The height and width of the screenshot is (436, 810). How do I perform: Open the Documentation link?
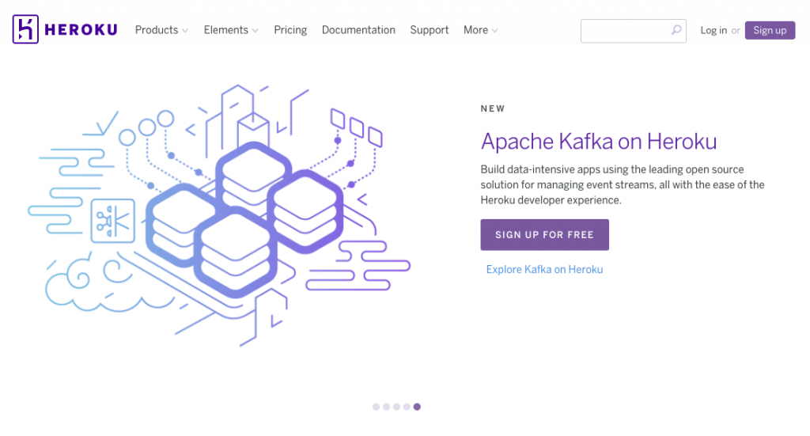(358, 30)
